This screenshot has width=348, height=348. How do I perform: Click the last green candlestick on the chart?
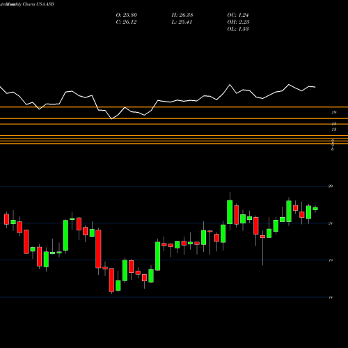(x=315, y=209)
